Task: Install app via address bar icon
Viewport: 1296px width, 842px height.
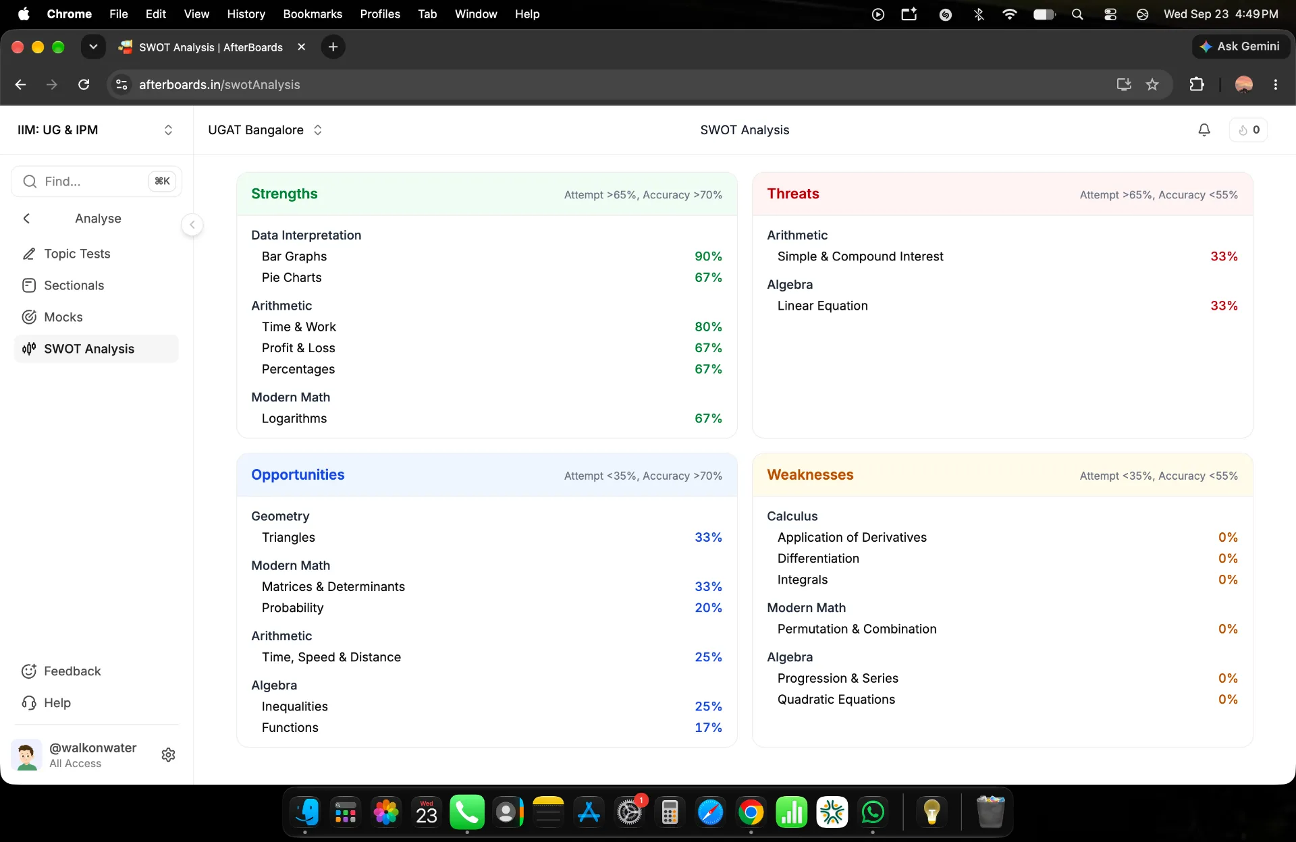Action: click(x=1124, y=84)
